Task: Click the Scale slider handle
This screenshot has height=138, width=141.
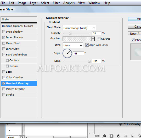Action: (x=89, y=61)
